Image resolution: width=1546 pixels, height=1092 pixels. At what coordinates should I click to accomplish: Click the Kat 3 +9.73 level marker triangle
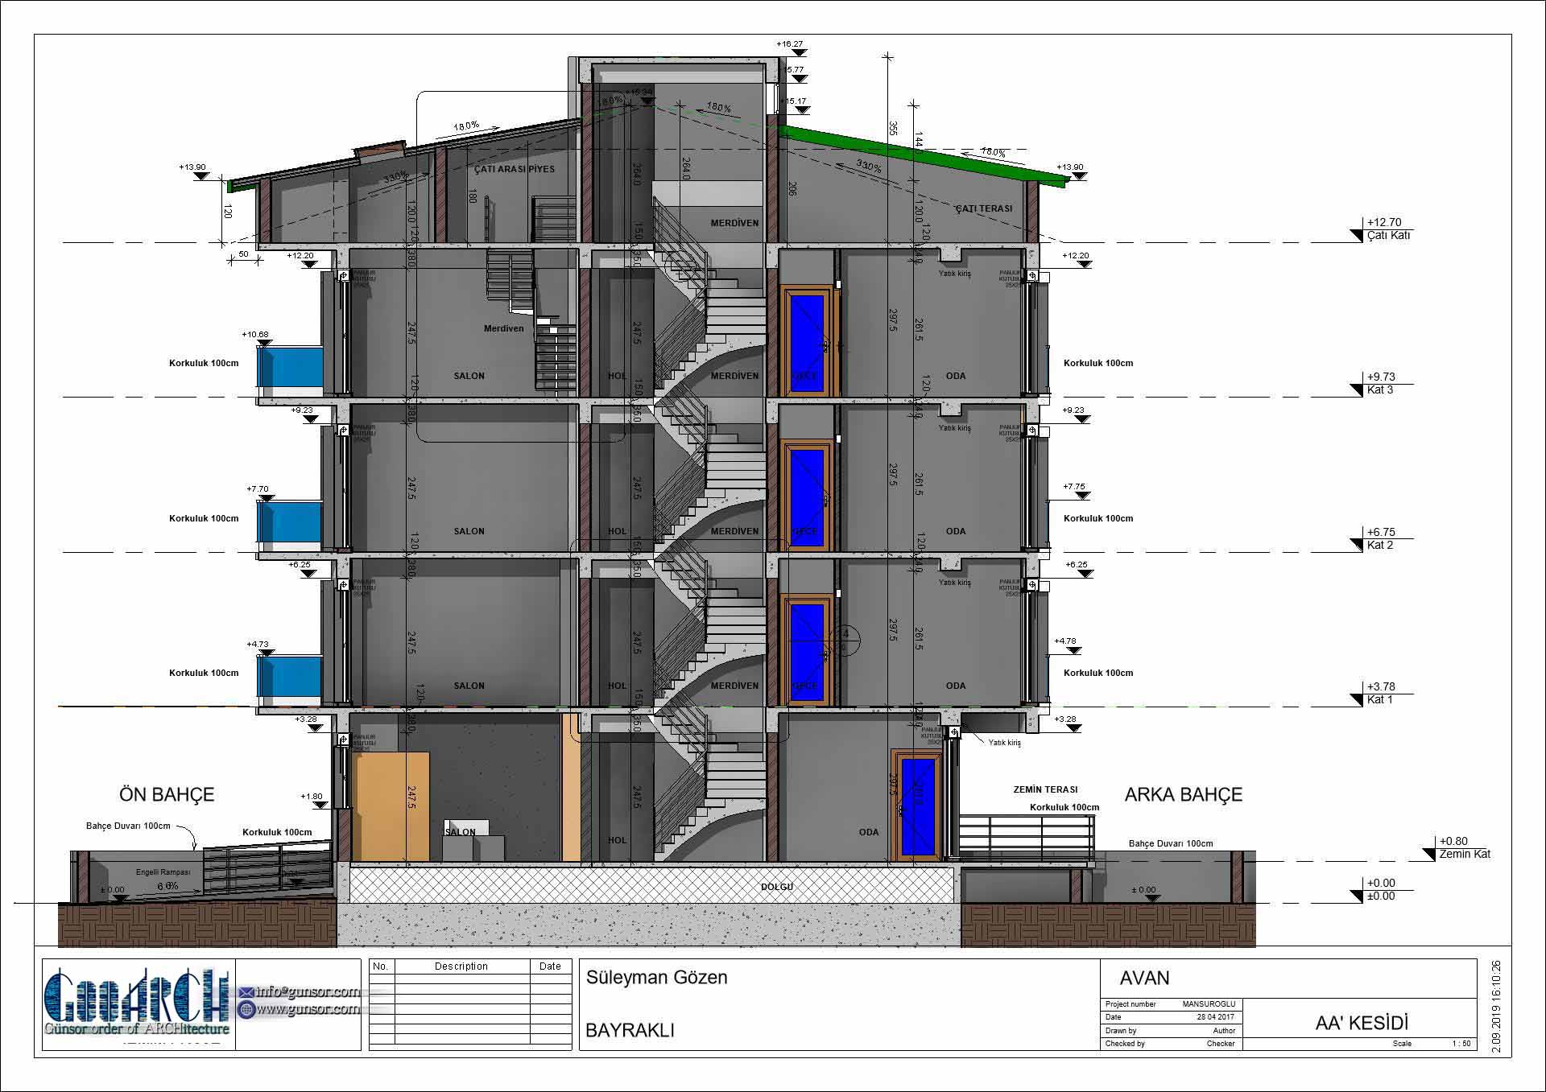coord(1358,389)
